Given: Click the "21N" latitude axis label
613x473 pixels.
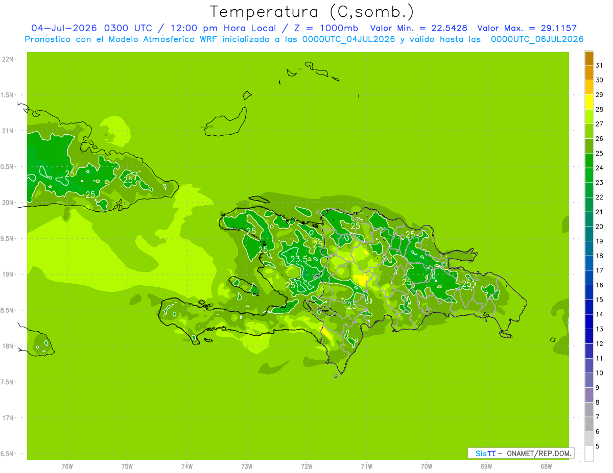Looking at the screenshot, I should pyautogui.click(x=8, y=131).
